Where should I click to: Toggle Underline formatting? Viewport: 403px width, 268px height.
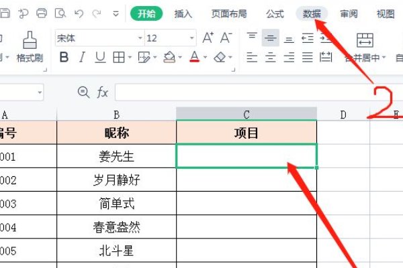pos(100,57)
